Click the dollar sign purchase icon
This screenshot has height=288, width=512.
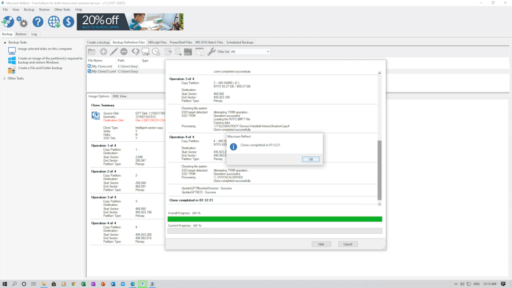pyautogui.click(x=68, y=22)
